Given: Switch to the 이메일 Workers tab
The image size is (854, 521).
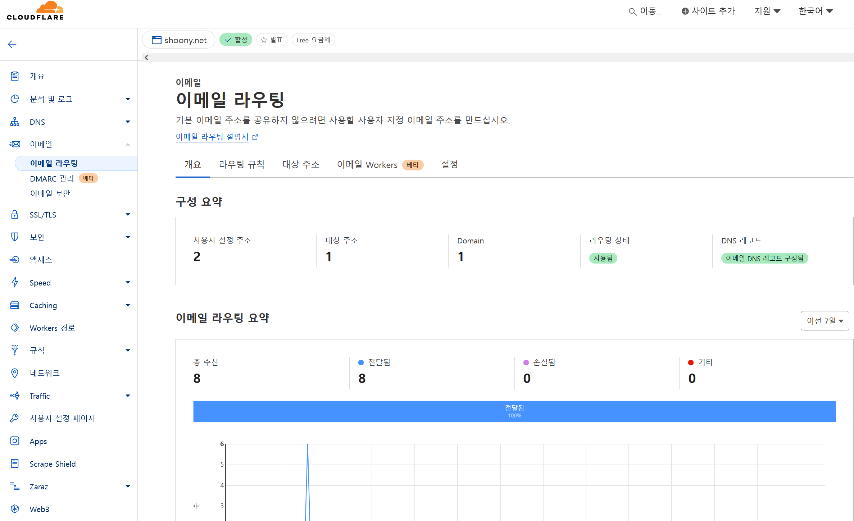Looking at the screenshot, I should [x=367, y=165].
